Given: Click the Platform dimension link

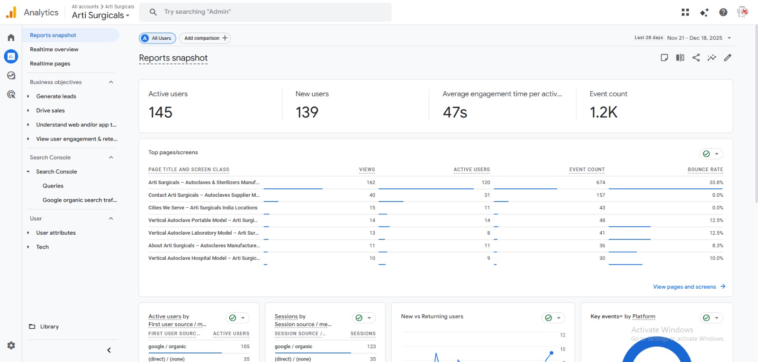Looking at the screenshot, I should (x=644, y=317).
